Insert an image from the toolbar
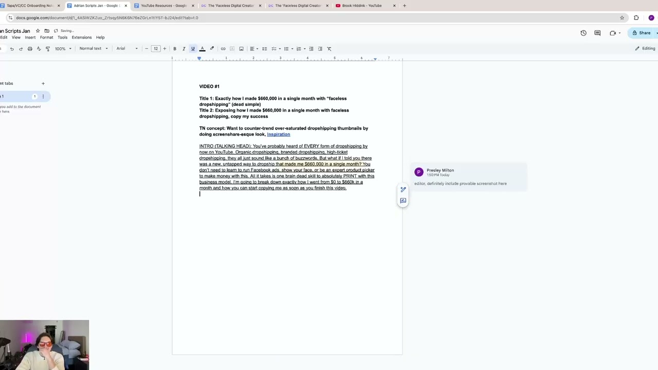 tap(241, 49)
